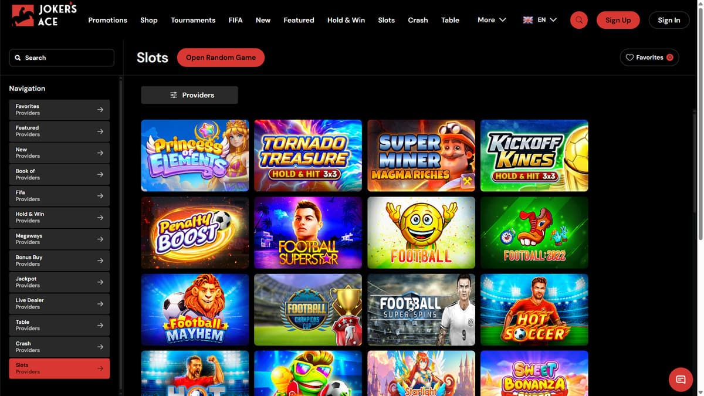Open Football Super Spins game
The width and height of the screenshot is (704, 396).
pos(421,310)
